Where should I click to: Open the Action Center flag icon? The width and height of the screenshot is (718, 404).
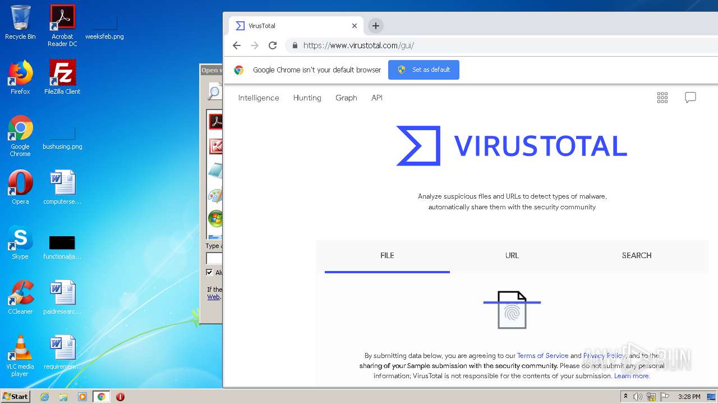point(665,397)
